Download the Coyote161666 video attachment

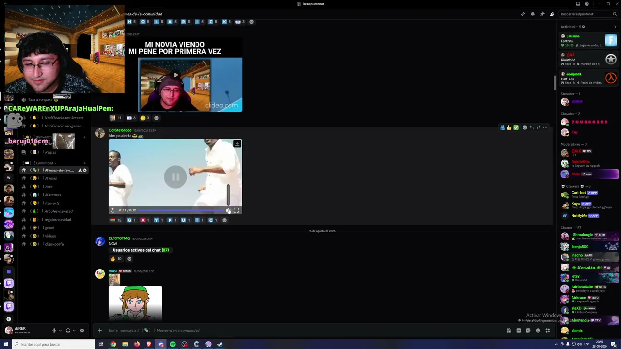point(237,144)
